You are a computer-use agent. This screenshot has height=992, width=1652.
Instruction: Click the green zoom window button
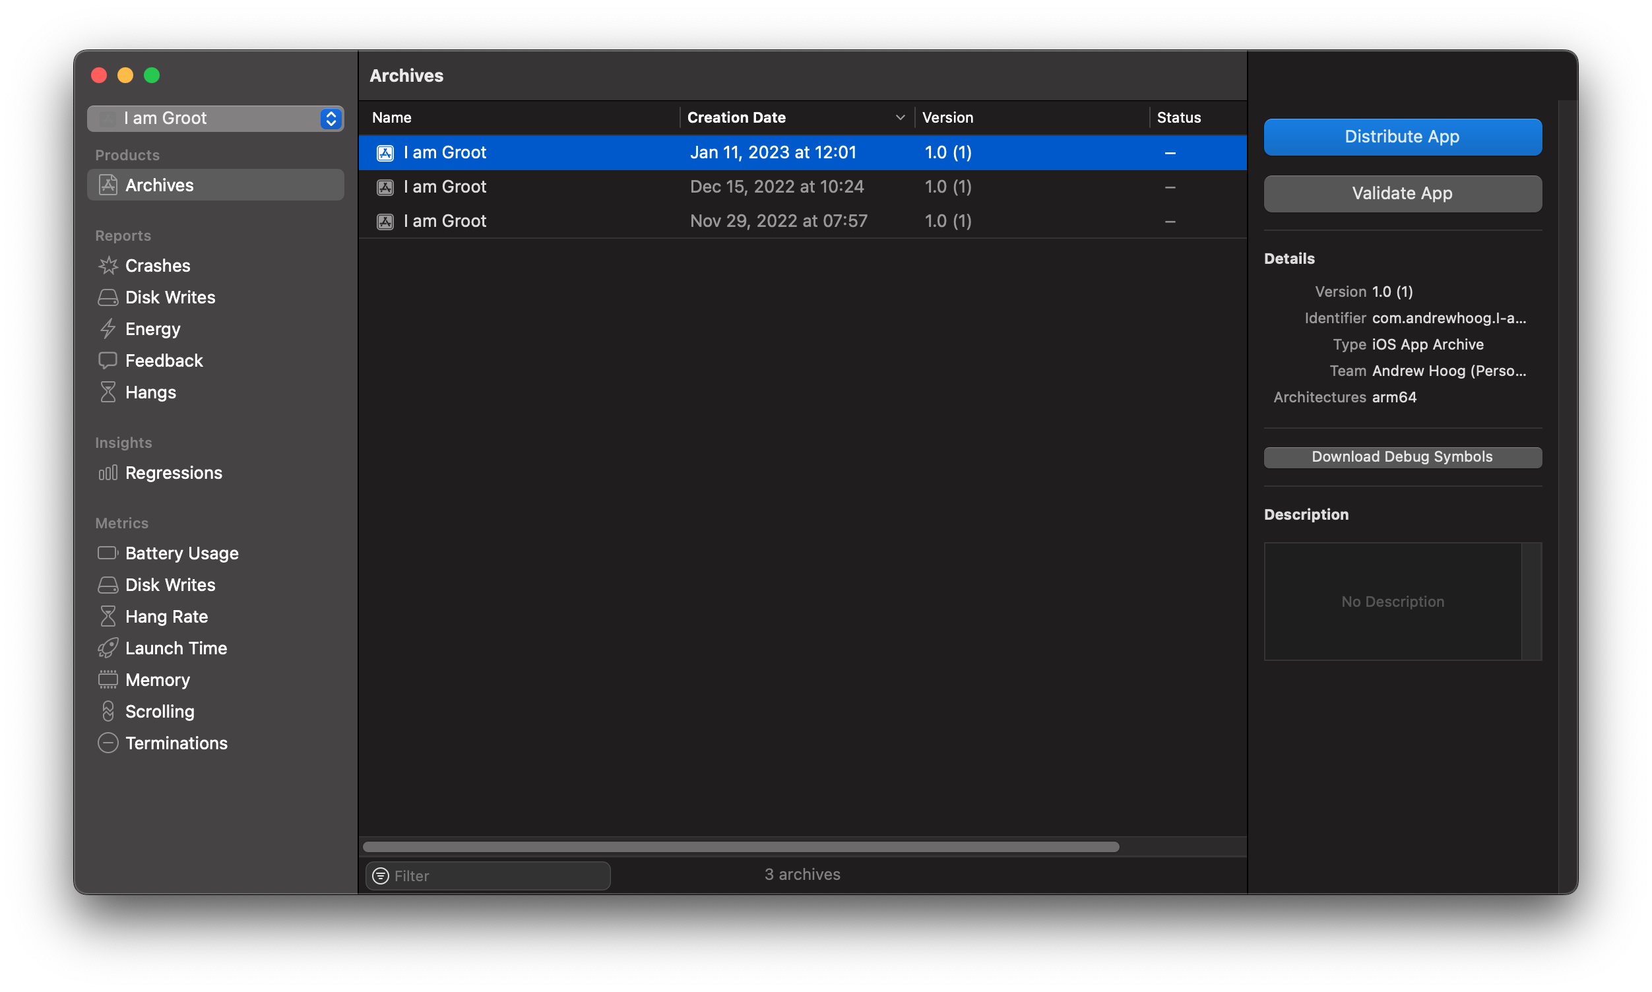pos(152,75)
